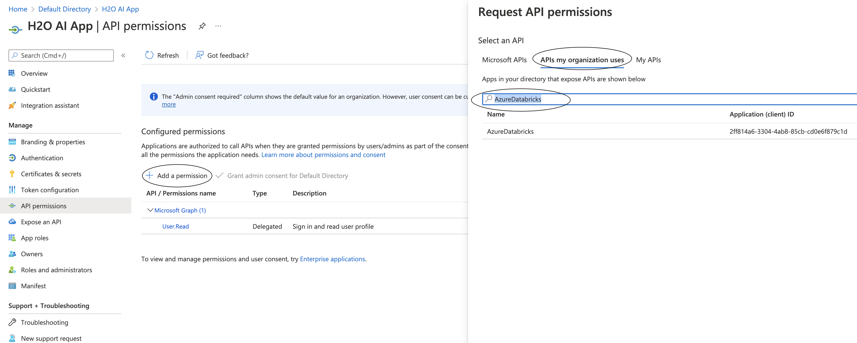Image resolution: width=857 pixels, height=343 pixels.
Task: Go to Integration assistant page
Action: pyautogui.click(x=50, y=105)
